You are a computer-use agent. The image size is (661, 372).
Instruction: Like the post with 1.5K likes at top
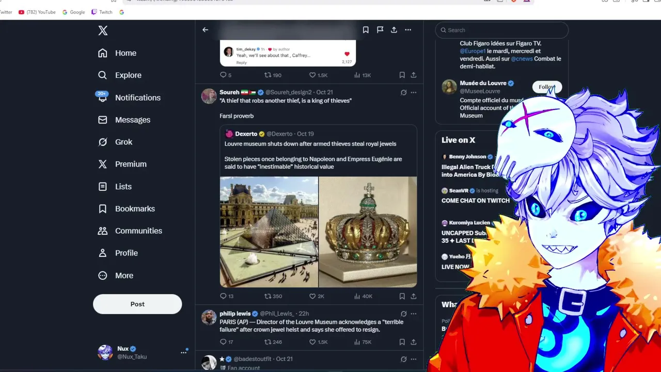pos(318,75)
